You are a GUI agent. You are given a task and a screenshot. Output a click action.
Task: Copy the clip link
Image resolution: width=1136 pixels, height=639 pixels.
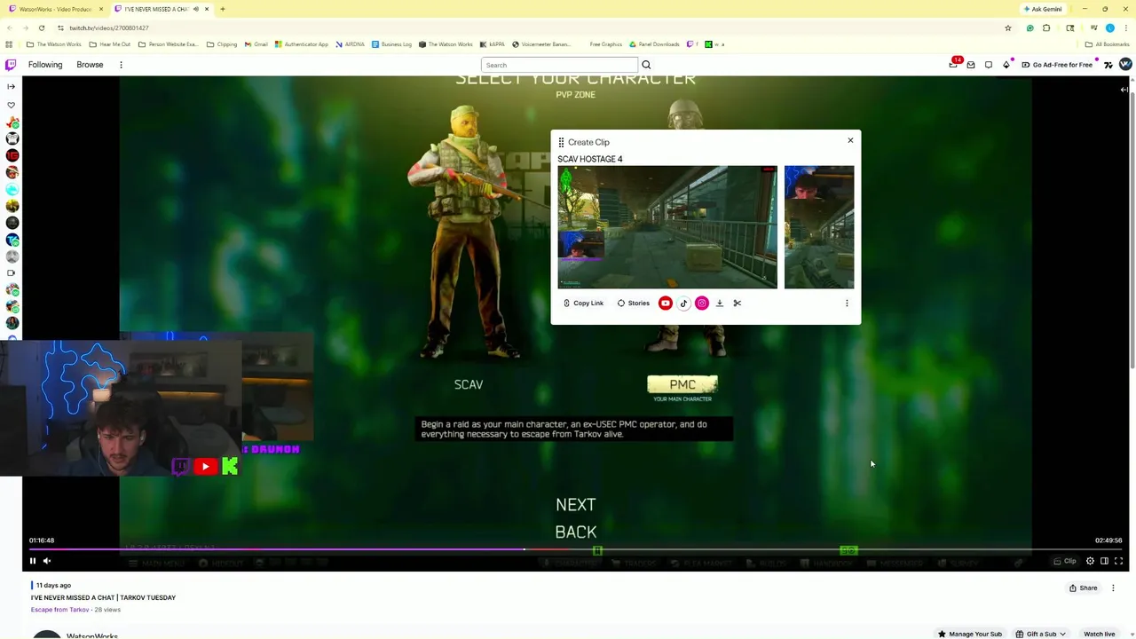click(583, 304)
